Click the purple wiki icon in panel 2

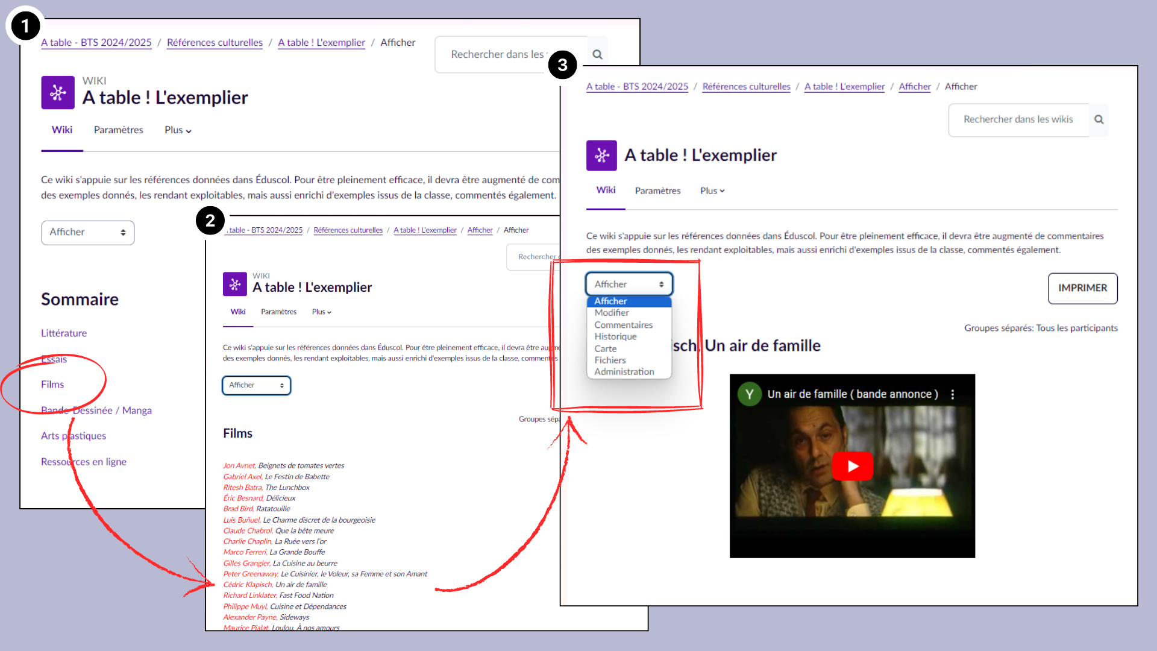tap(234, 284)
